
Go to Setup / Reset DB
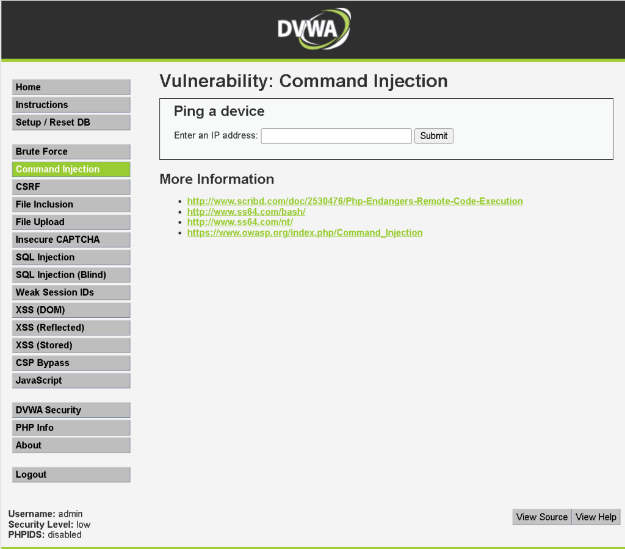[71, 123]
